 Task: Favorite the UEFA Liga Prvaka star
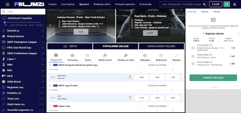click(x=50, y=85)
